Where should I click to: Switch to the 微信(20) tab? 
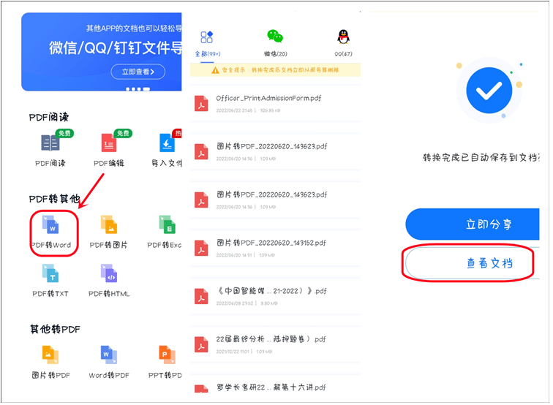275,42
